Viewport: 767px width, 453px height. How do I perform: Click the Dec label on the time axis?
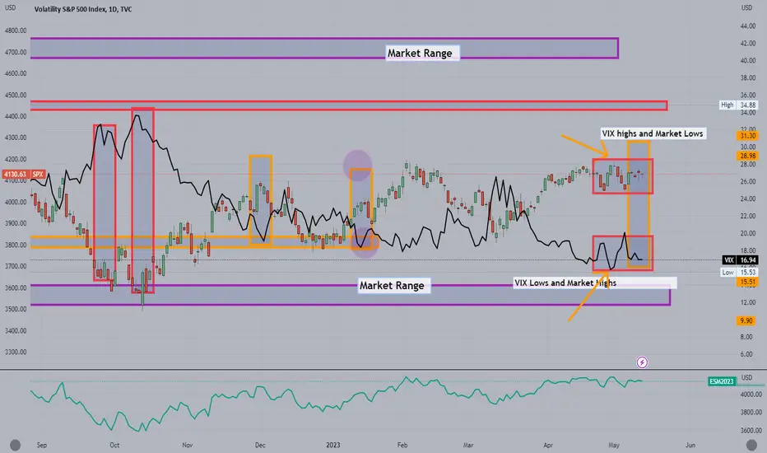pos(260,445)
